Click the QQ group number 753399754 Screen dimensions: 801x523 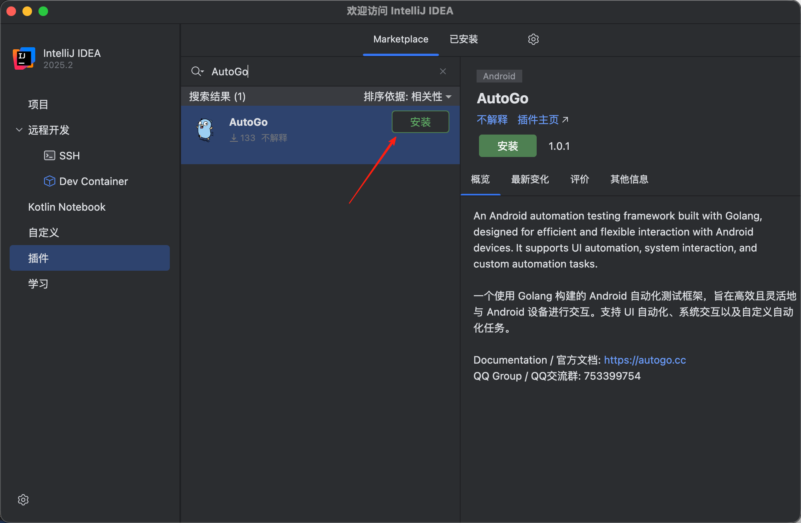pos(612,376)
